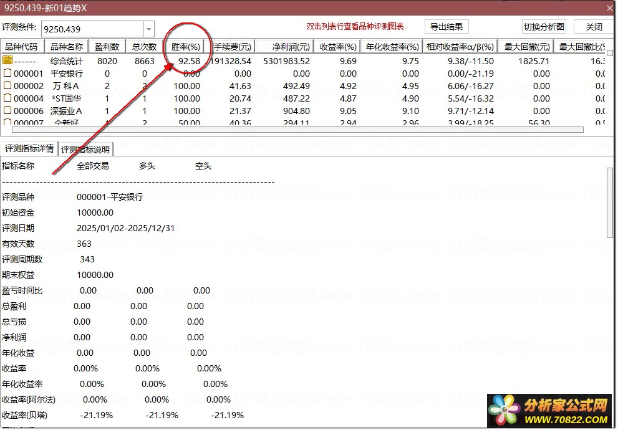
Task: Select the 万 科A row
Action: tap(304, 86)
